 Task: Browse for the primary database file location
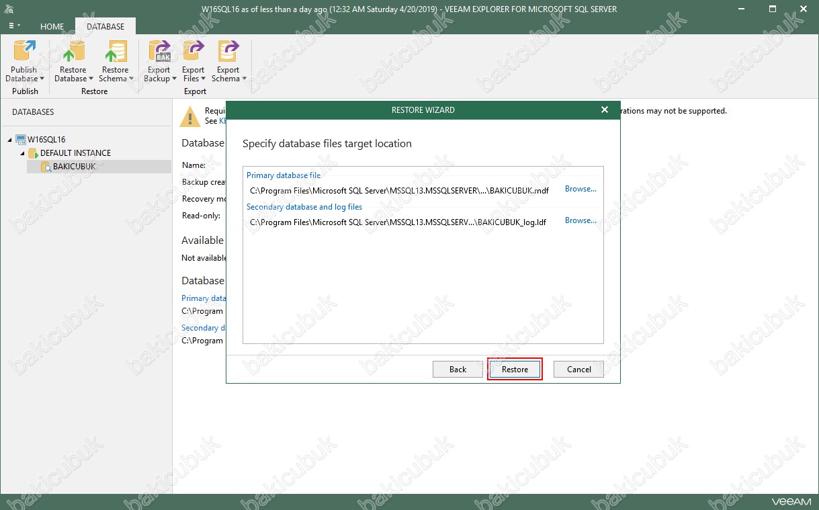(x=580, y=189)
